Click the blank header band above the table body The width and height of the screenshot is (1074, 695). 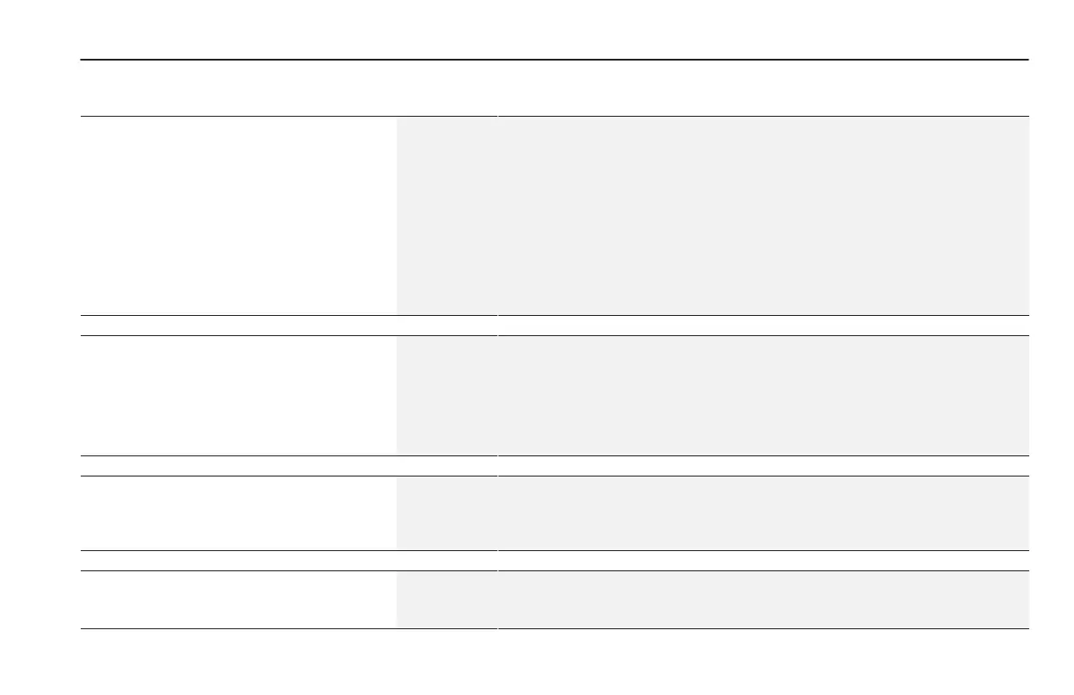coord(555,89)
